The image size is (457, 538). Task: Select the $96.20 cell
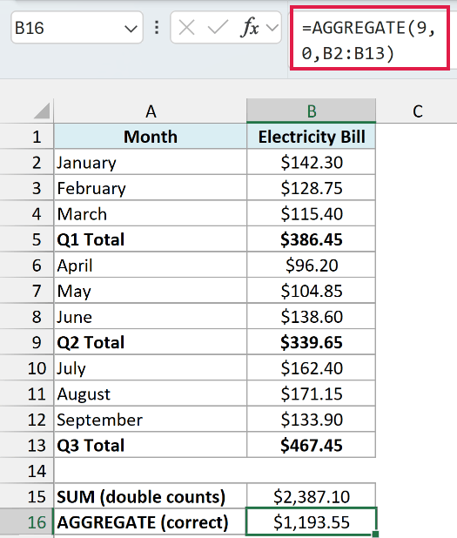(311, 265)
